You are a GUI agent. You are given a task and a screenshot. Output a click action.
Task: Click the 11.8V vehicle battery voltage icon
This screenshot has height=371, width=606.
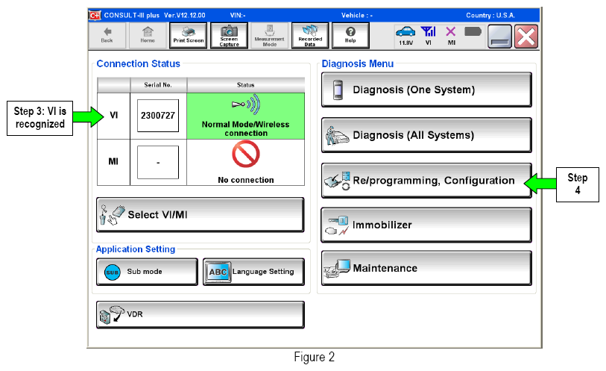[405, 36]
